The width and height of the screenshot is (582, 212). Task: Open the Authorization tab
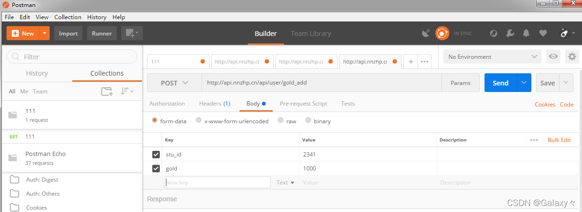pos(167,104)
